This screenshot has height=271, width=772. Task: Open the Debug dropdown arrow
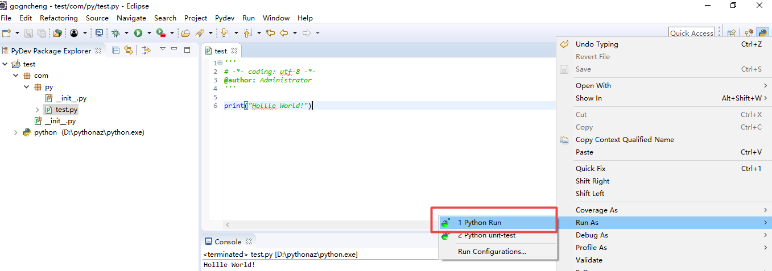pyautogui.click(x=126, y=33)
